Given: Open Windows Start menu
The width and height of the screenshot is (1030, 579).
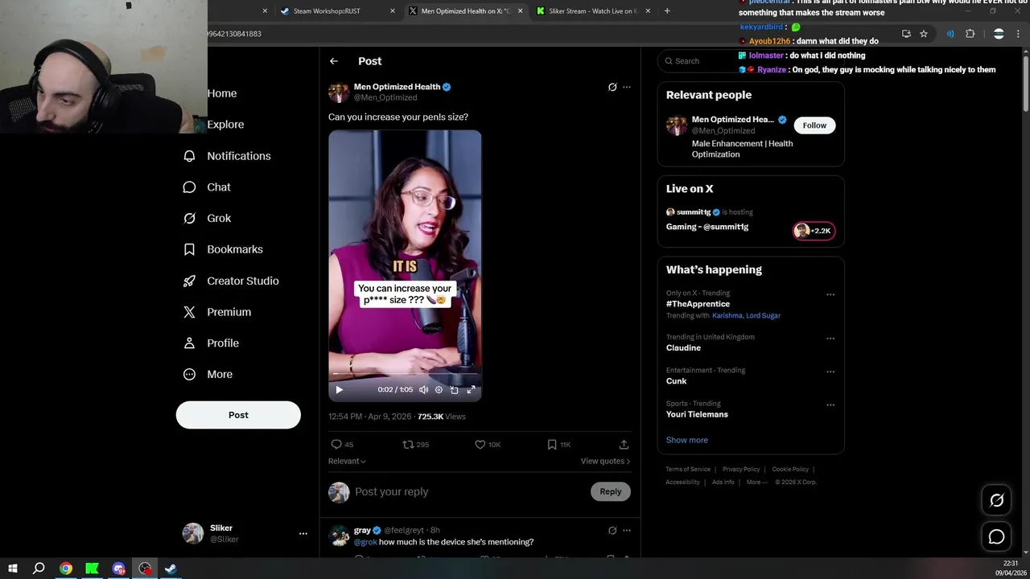Looking at the screenshot, I should tap(13, 569).
